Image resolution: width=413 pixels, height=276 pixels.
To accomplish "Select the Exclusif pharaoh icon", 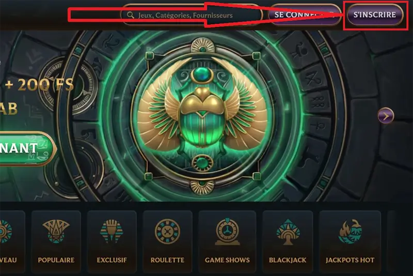I will pos(112,232).
